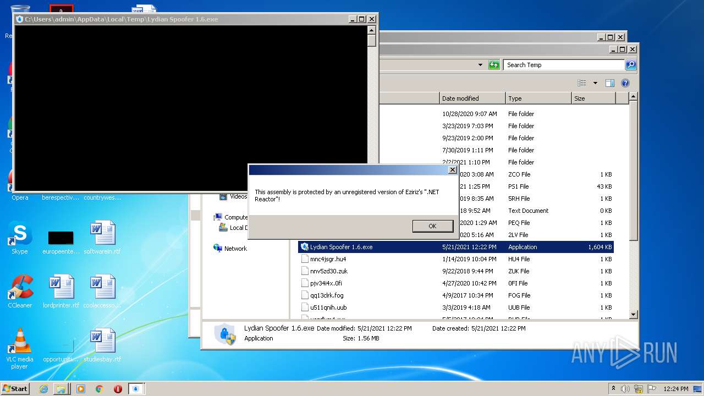Click OK in the .NET Reactor dialog
704x396 pixels.
pyautogui.click(x=432, y=226)
